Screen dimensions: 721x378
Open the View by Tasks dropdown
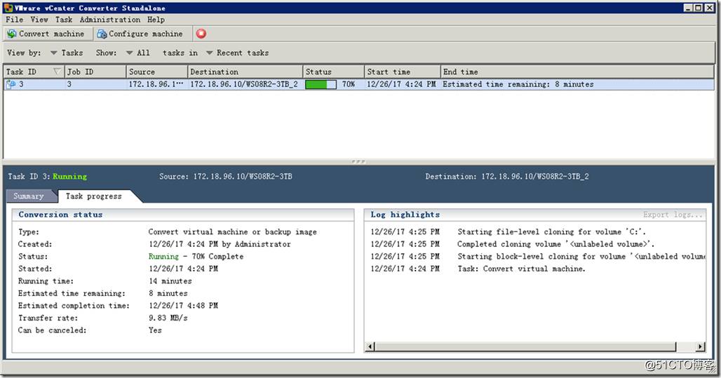point(67,53)
